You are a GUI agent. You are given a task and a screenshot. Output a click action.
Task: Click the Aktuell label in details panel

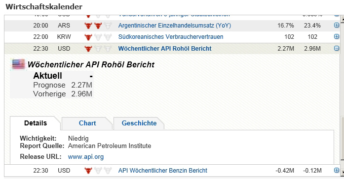pyautogui.click(x=47, y=76)
